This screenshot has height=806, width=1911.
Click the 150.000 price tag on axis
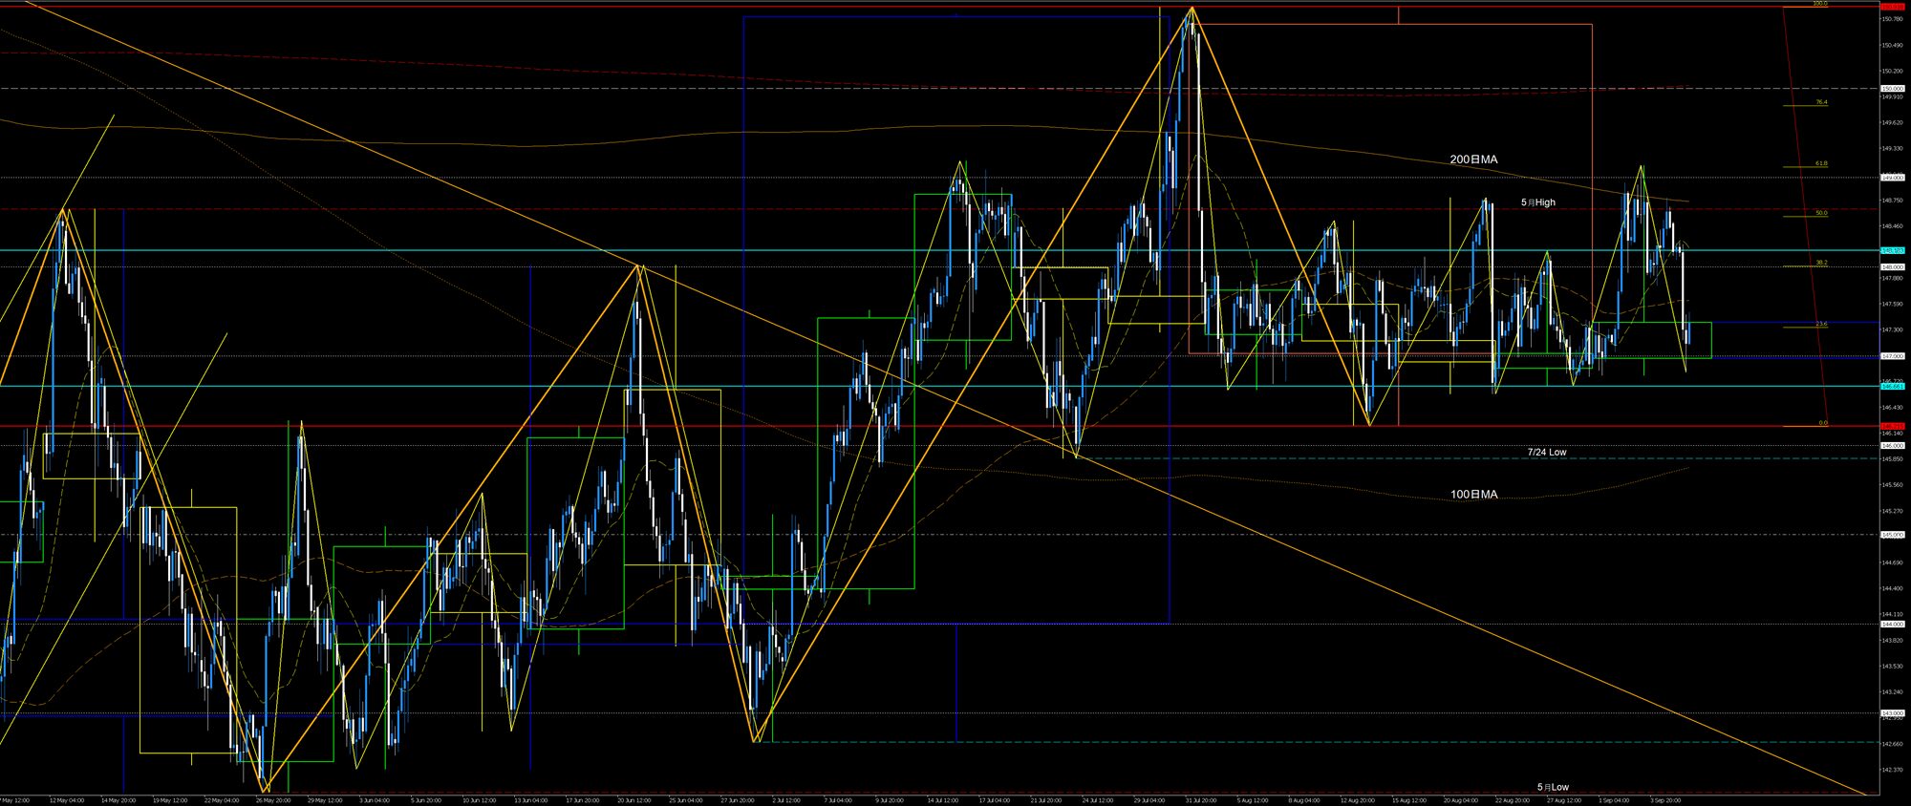pos(1892,89)
